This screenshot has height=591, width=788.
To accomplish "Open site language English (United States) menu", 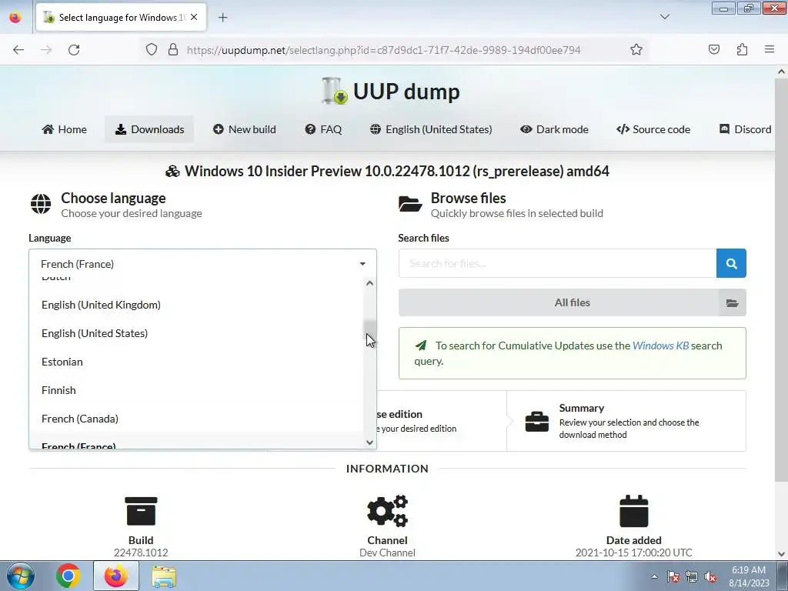I will point(431,129).
